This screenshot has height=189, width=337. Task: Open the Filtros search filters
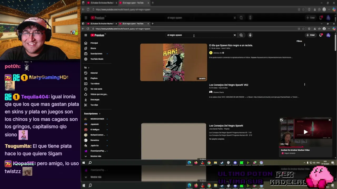(299, 41)
